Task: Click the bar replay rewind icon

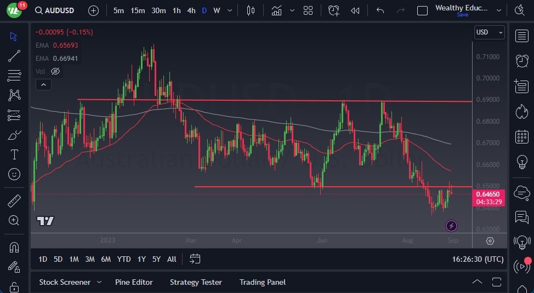Action: click(x=355, y=10)
